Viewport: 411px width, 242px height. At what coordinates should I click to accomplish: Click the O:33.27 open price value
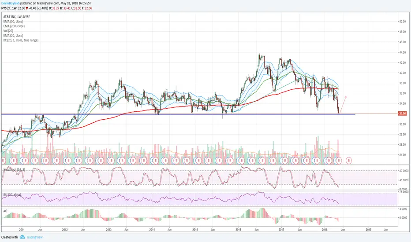[x=55, y=8]
